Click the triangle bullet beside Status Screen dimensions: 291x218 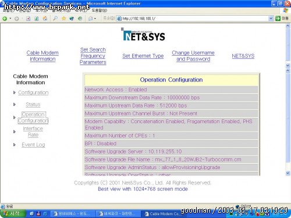point(14,105)
